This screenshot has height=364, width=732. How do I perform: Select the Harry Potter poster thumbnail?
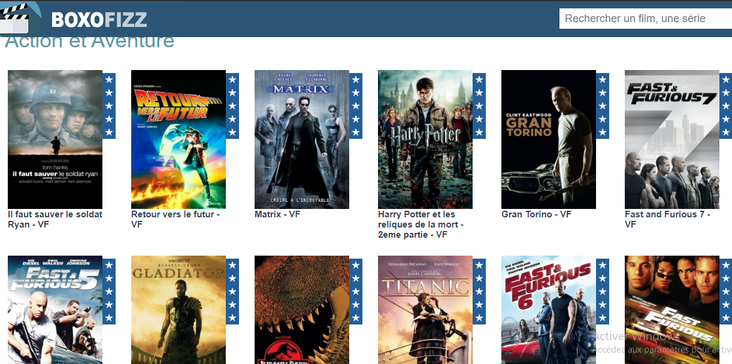pyautogui.click(x=425, y=139)
